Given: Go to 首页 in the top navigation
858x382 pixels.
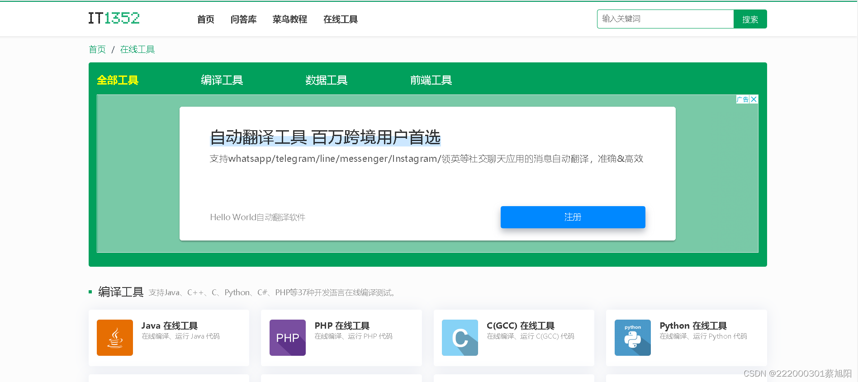Looking at the screenshot, I should point(206,19).
